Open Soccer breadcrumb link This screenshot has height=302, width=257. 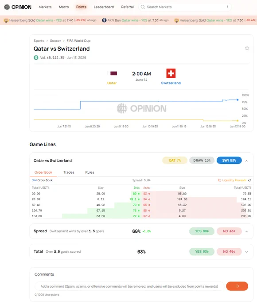55,41
